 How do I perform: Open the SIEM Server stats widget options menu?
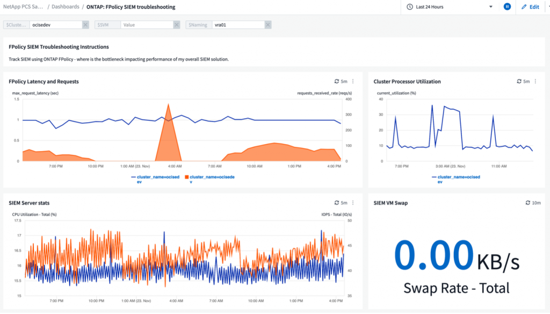pyautogui.click(x=353, y=203)
